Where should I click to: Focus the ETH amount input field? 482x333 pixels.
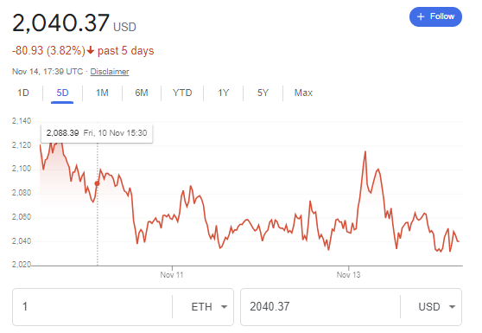click(x=92, y=307)
